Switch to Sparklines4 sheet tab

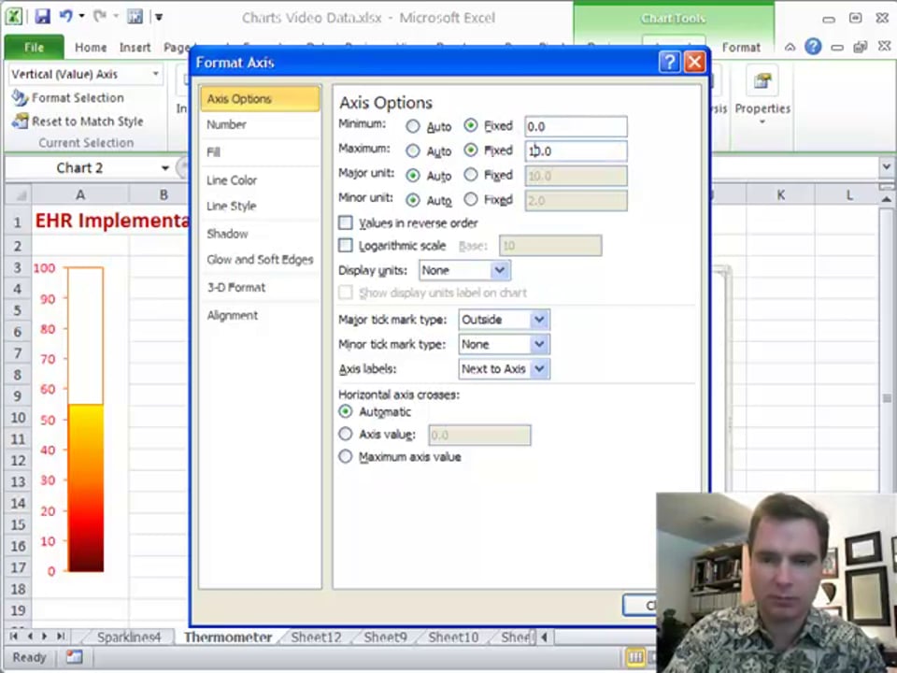(x=129, y=637)
